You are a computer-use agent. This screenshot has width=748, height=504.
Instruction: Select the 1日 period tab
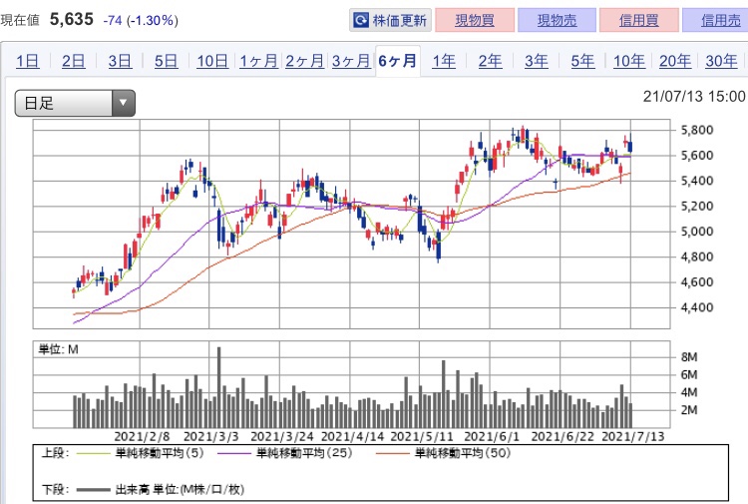[28, 61]
